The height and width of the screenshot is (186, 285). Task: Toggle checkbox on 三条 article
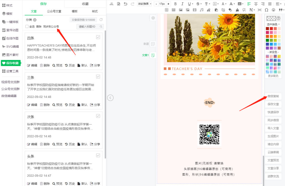[98, 77]
